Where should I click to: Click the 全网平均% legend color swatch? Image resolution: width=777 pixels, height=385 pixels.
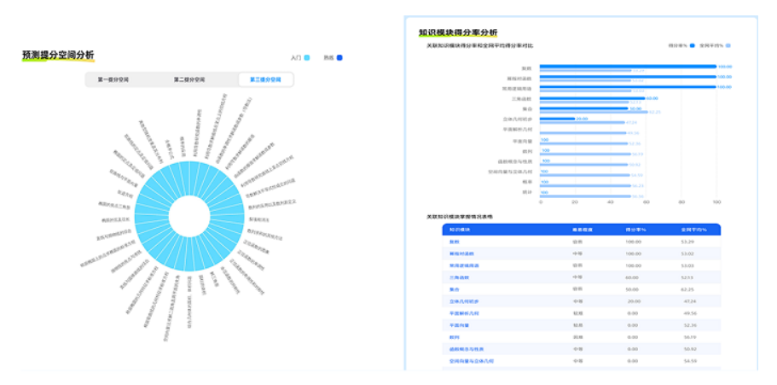point(728,45)
